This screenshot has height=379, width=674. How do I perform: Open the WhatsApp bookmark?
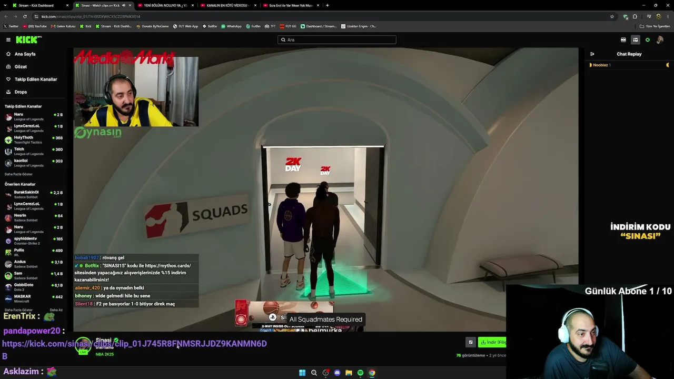(231, 26)
